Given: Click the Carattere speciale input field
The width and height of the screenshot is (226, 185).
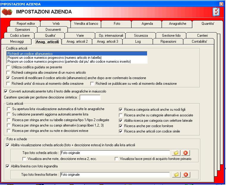Looking at the screenshot, I should (x=90, y=97).
